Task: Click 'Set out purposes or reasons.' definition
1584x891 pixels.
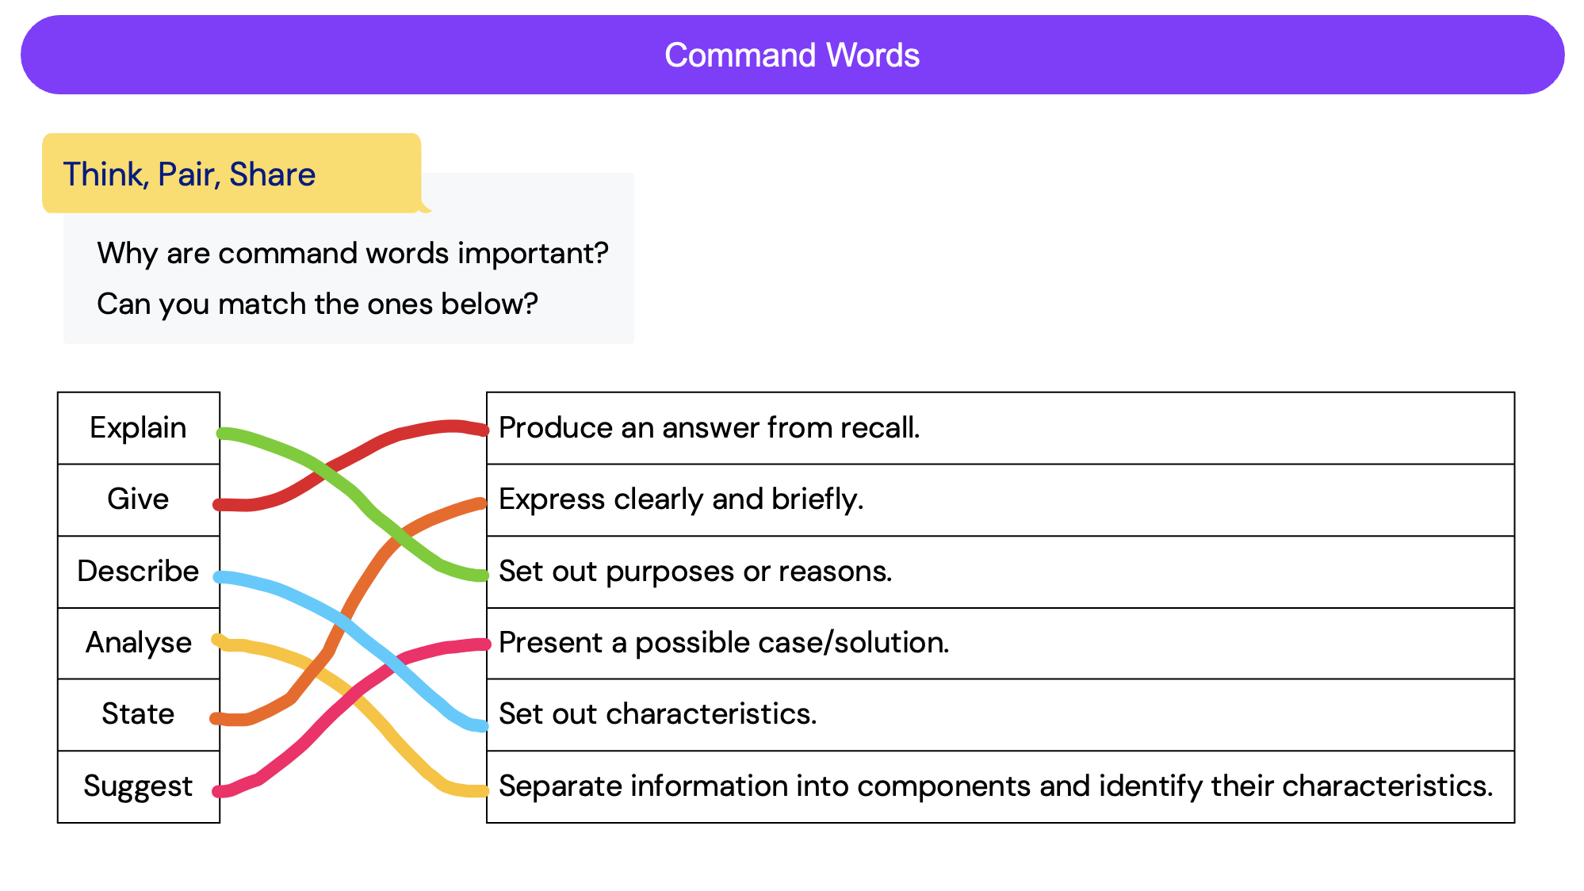Action: 695,572
